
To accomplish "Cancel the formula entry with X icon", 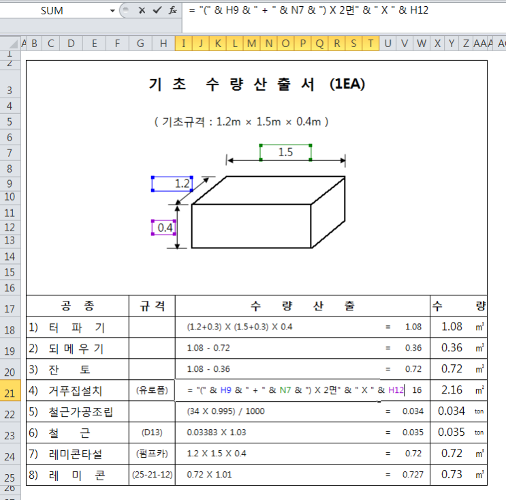I will (x=142, y=10).
